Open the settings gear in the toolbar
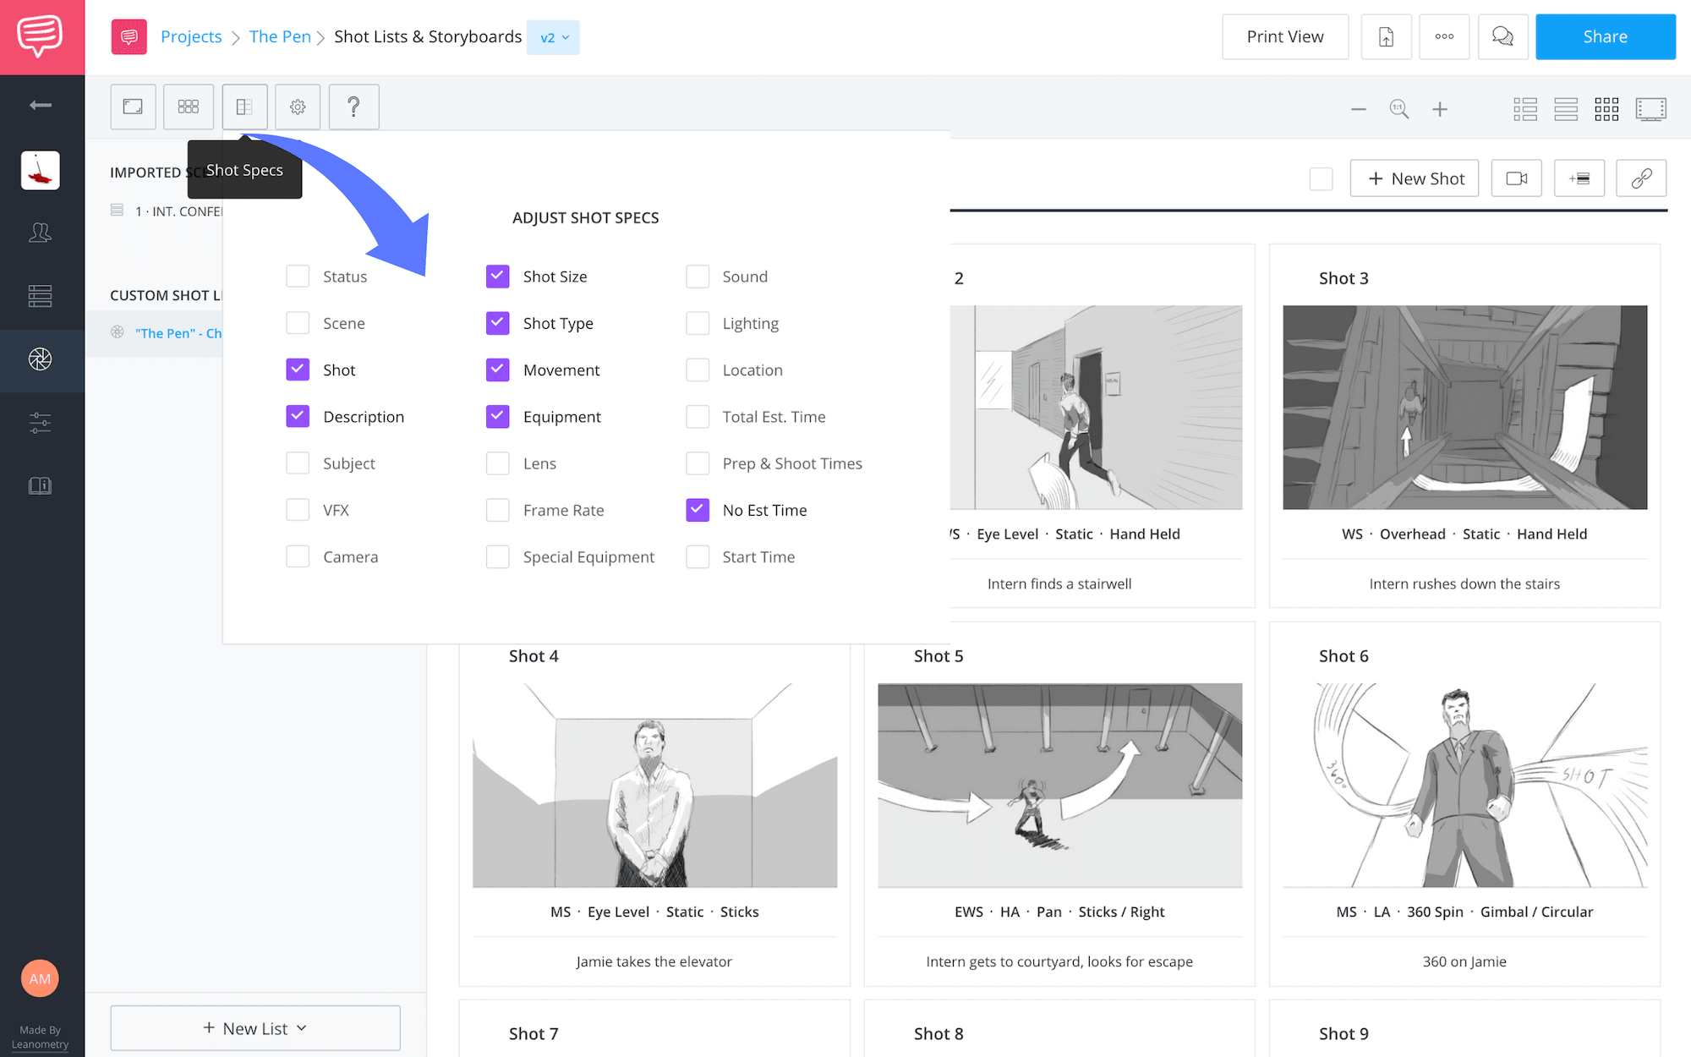This screenshot has height=1057, width=1691. [x=298, y=107]
